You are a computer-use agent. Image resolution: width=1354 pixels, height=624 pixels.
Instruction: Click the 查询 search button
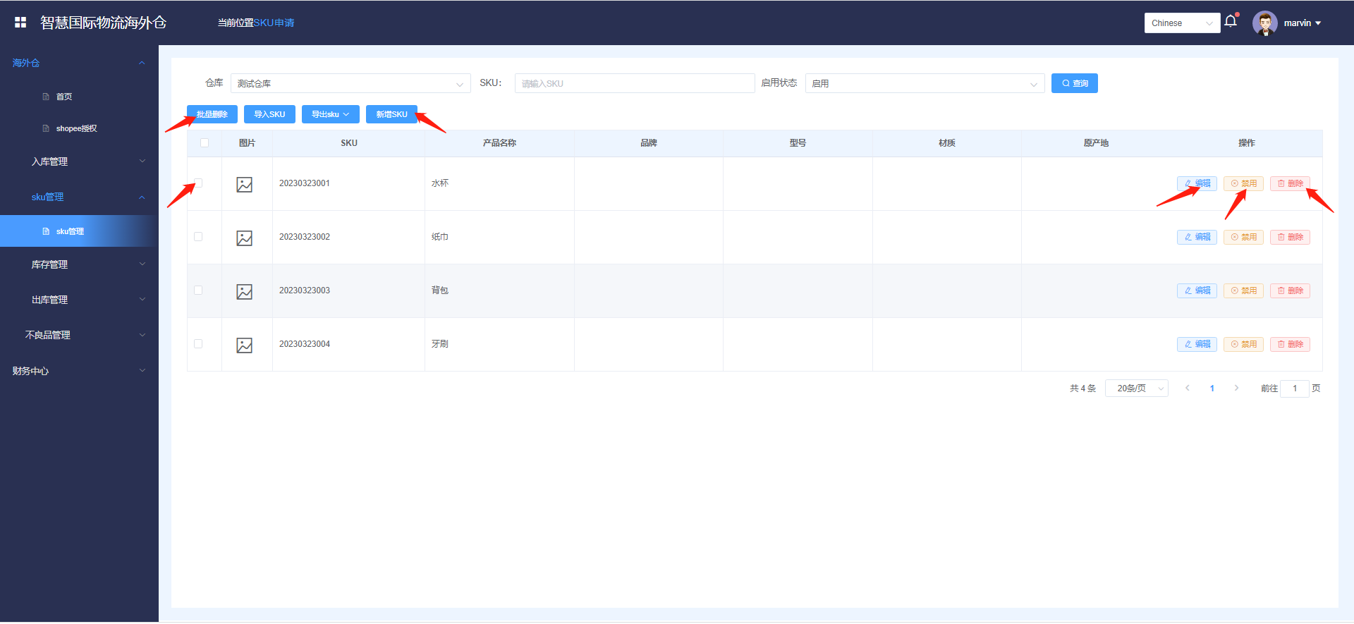pyautogui.click(x=1074, y=83)
